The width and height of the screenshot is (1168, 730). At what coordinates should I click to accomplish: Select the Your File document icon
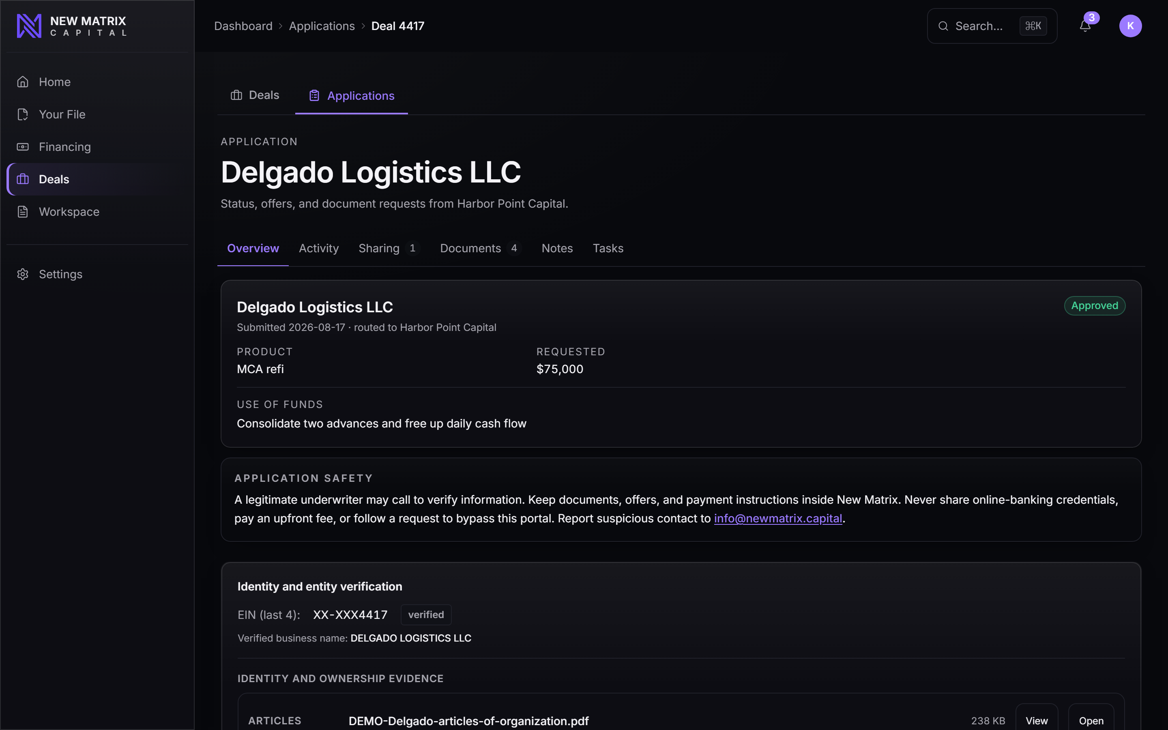(x=23, y=114)
